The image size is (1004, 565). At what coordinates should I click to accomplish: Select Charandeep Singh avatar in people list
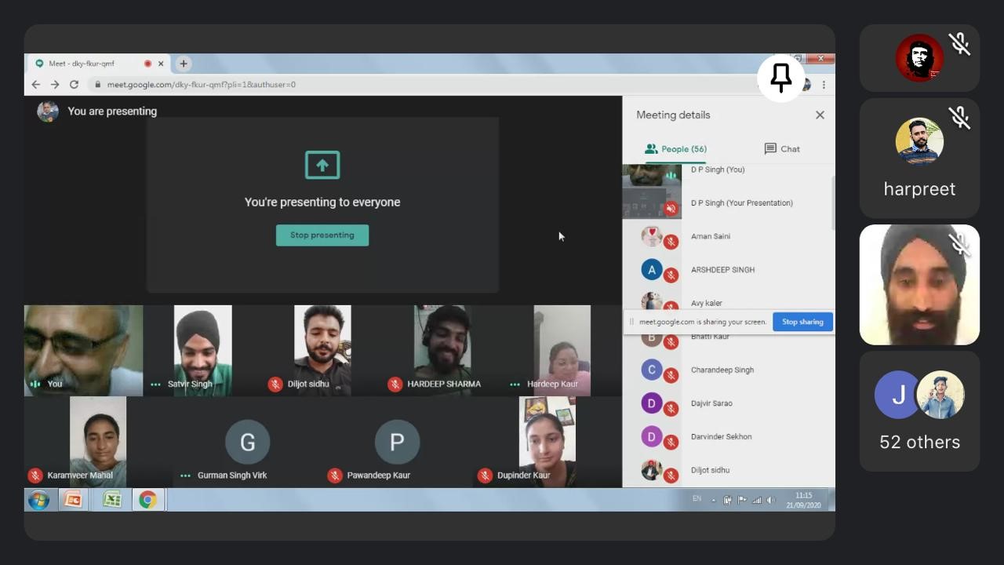point(652,370)
